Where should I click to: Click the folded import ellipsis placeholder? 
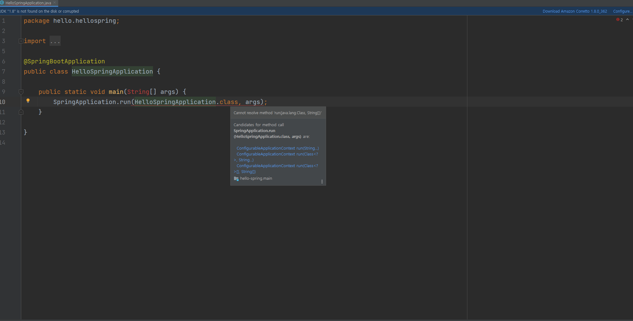(55, 41)
